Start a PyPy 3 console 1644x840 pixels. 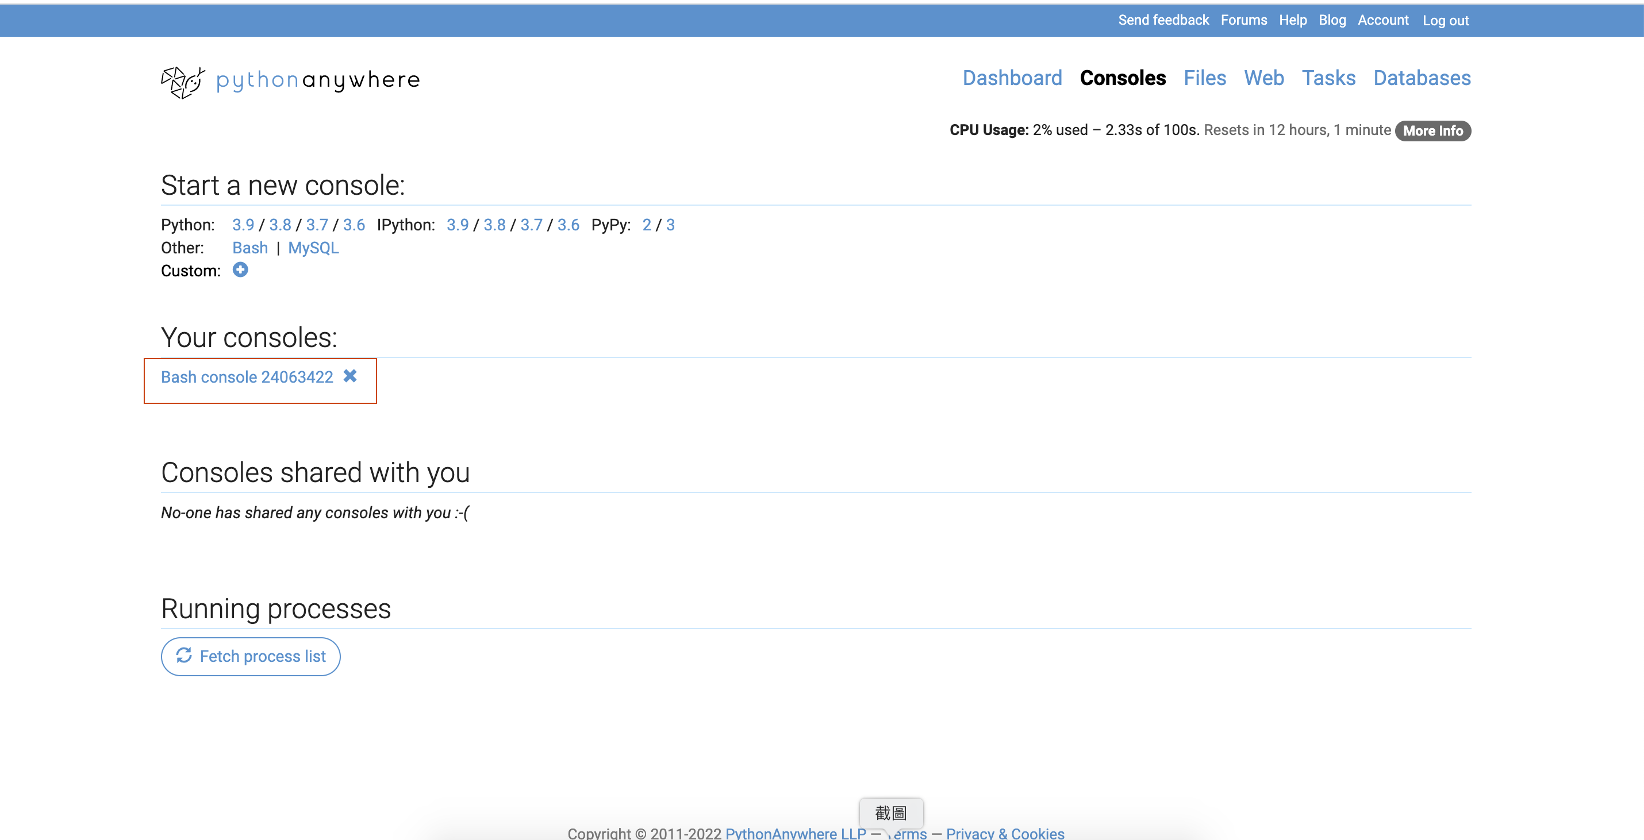(670, 225)
